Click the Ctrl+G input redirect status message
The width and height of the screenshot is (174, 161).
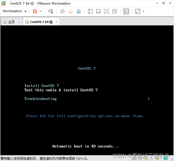(44, 159)
